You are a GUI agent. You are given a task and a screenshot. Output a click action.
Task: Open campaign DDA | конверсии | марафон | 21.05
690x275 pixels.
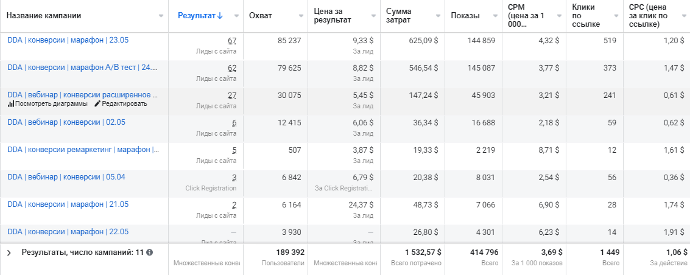point(68,204)
